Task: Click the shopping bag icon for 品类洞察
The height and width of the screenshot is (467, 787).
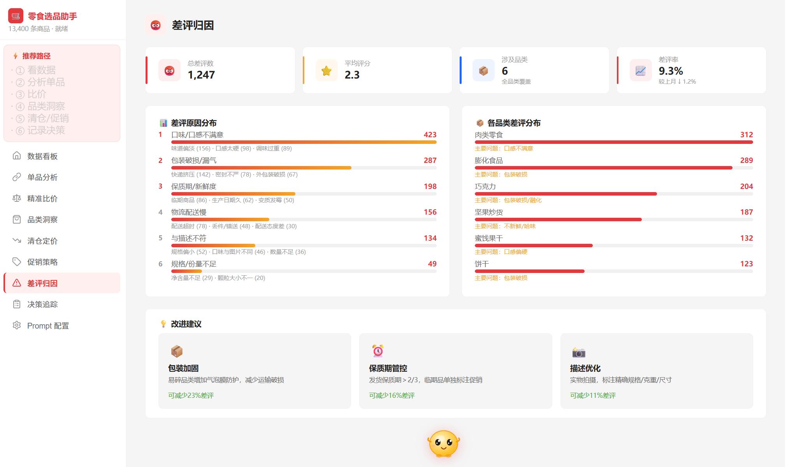Action: pyautogui.click(x=17, y=219)
